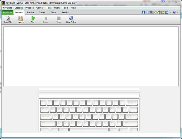This screenshot has width=182, height=139.
Task: Expand the social sharing dropdown arrow
Action: (170, 12)
